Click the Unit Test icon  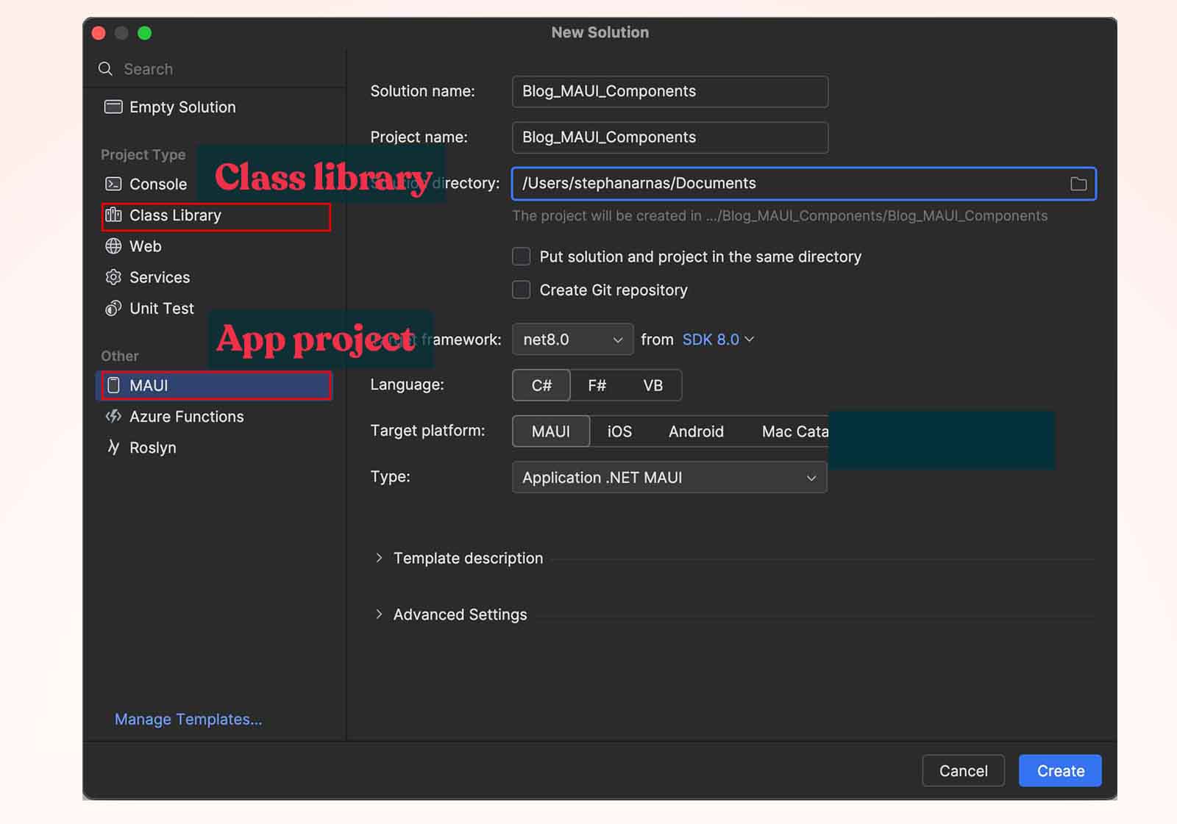coord(113,308)
